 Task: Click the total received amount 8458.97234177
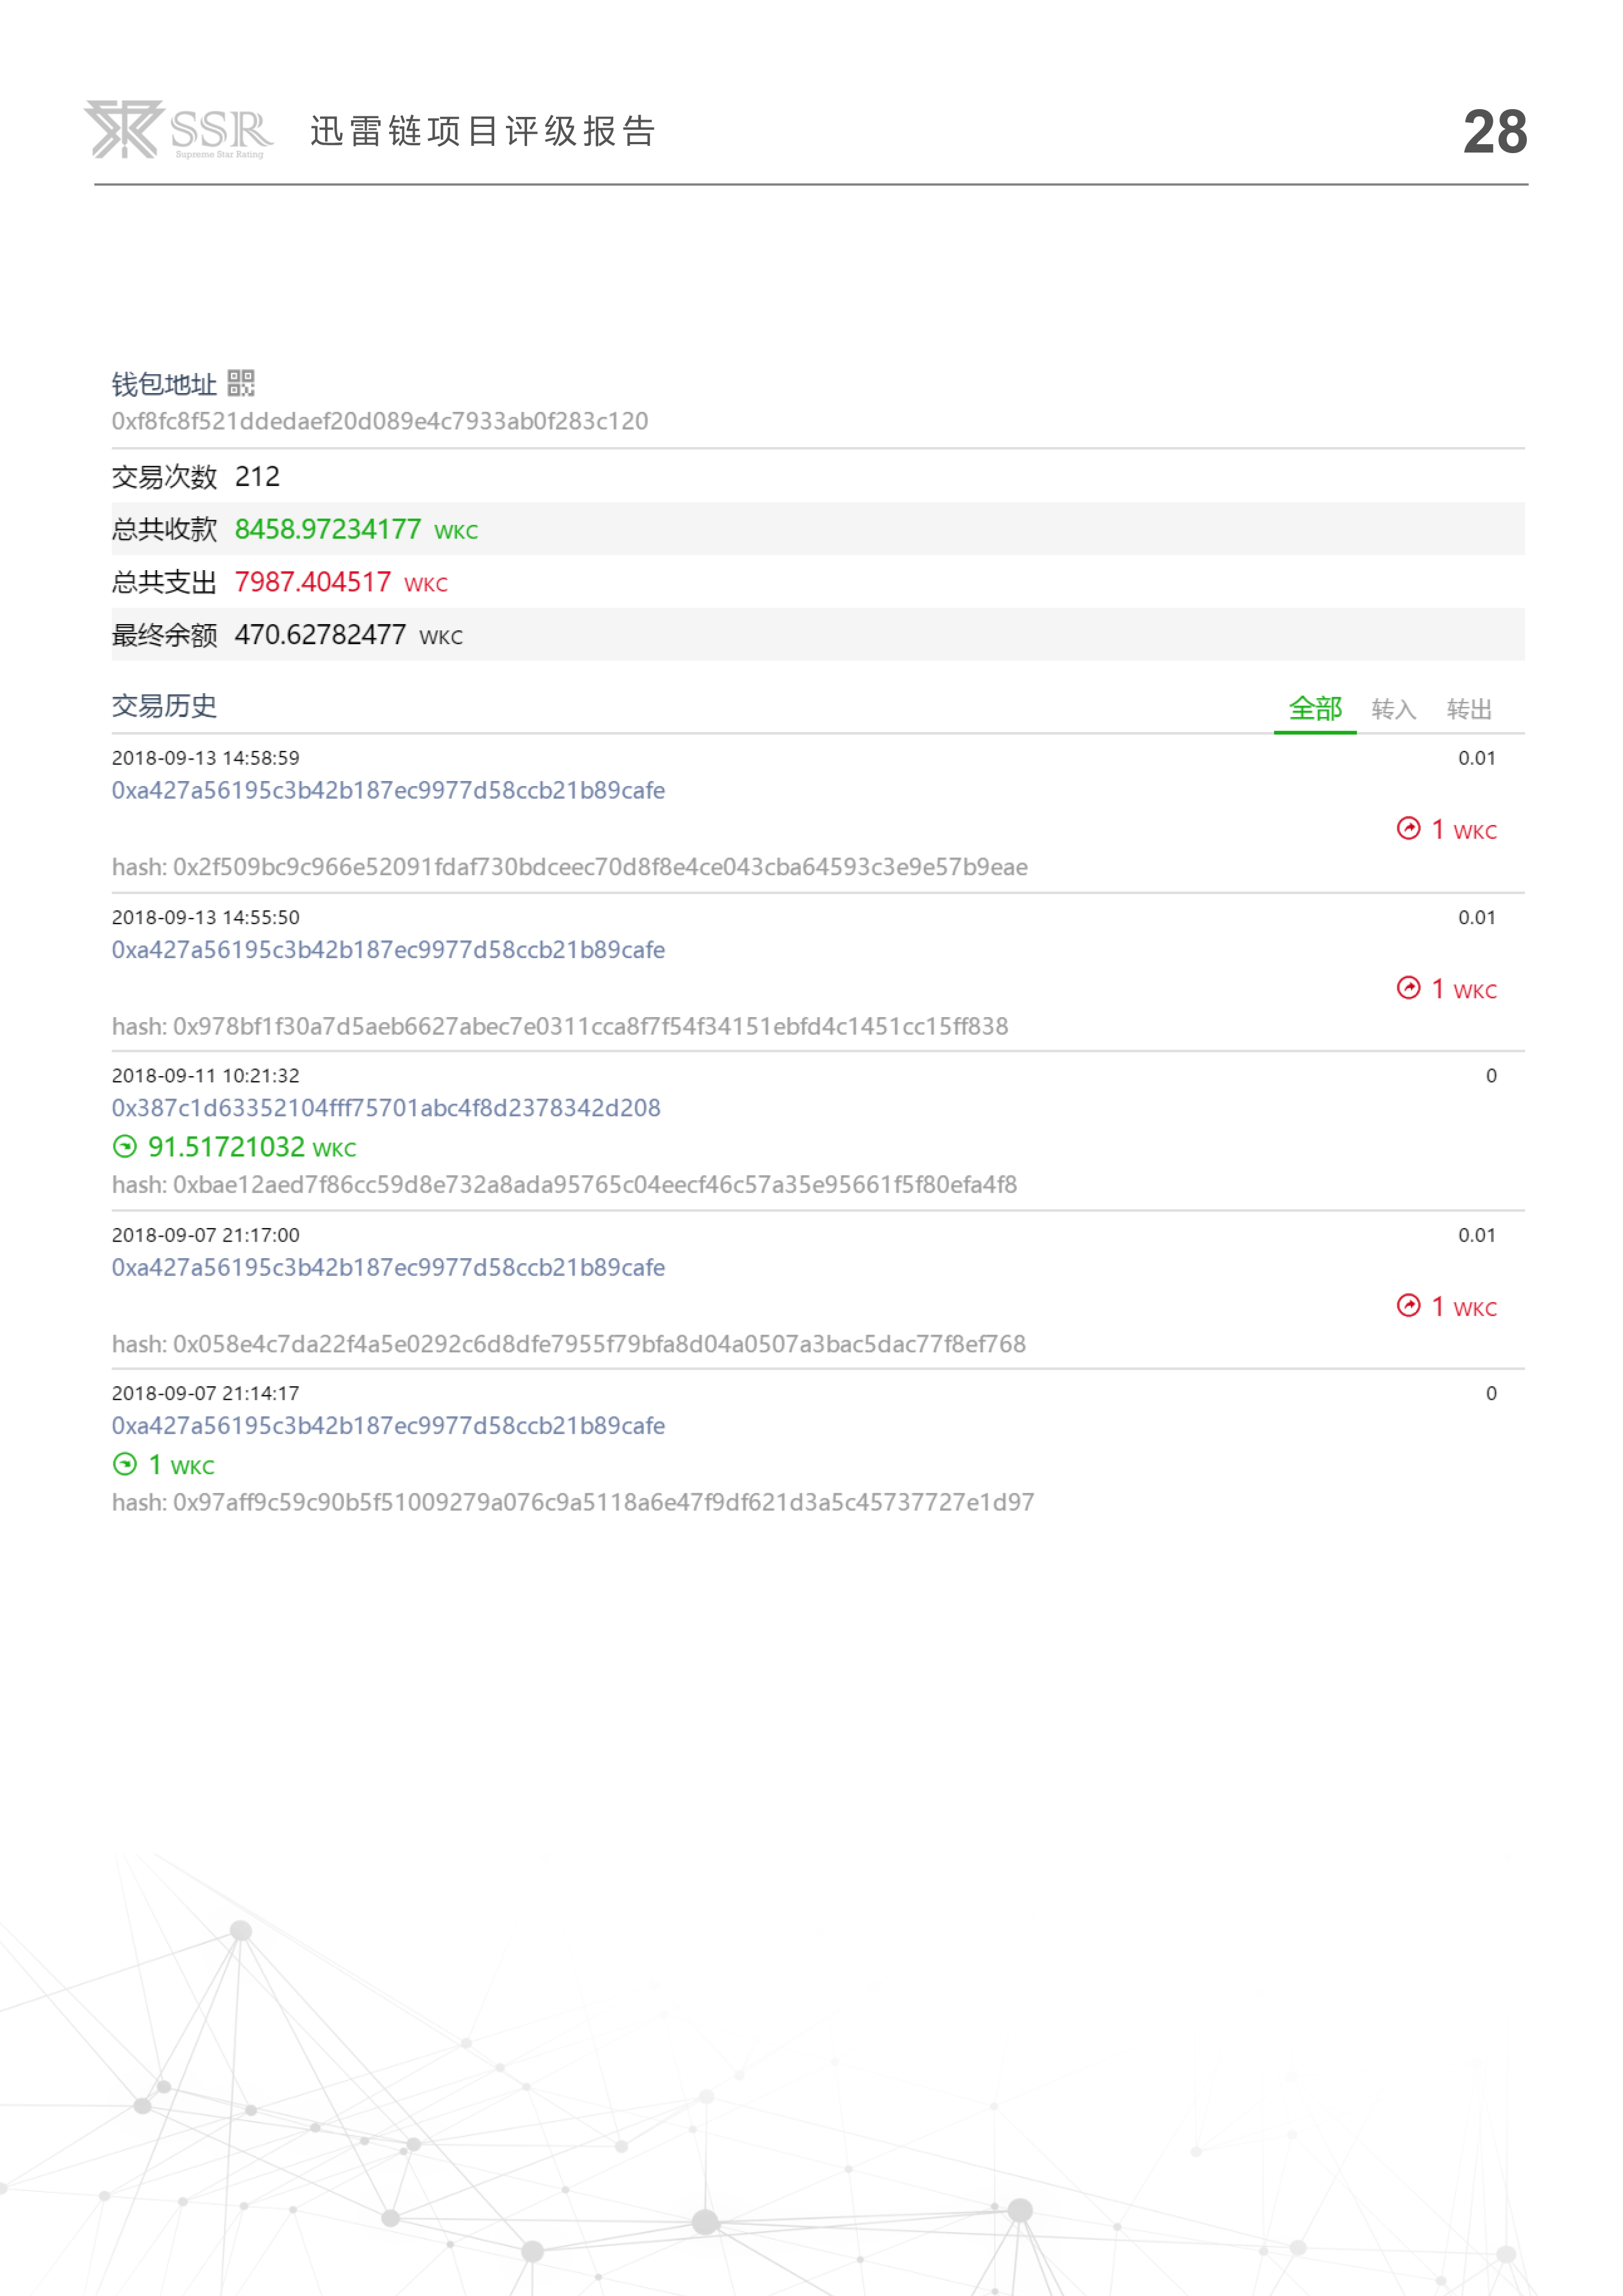click(x=328, y=529)
